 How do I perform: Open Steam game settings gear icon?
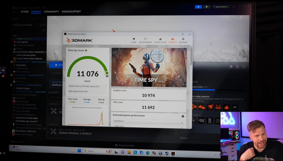[231, 67]
